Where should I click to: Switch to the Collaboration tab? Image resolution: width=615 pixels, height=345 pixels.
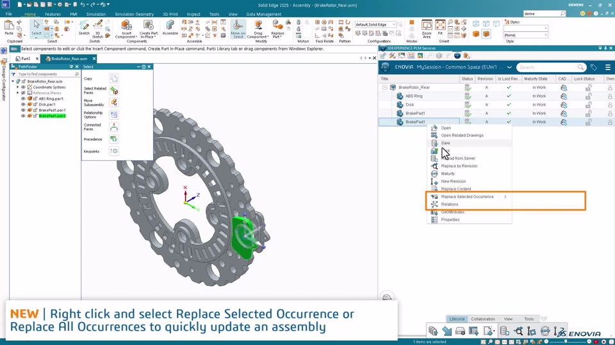[482, 319]
